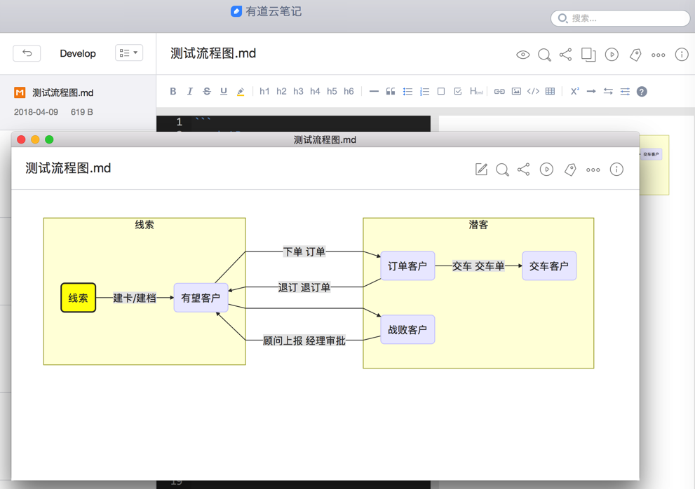Open more options dots in the front window
The height and width of the screenshot is (489, 695).
(593, 170)
